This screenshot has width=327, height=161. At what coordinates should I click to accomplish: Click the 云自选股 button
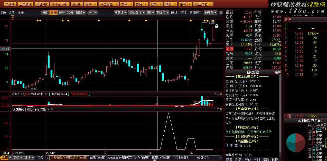click(x=26, y=4)
